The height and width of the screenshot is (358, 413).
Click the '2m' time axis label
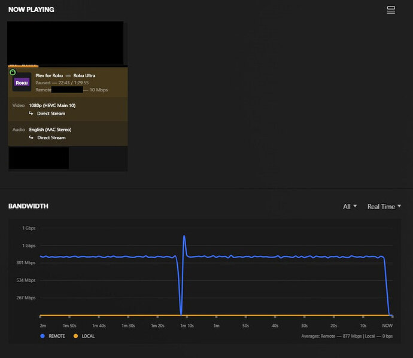point(43,325)
